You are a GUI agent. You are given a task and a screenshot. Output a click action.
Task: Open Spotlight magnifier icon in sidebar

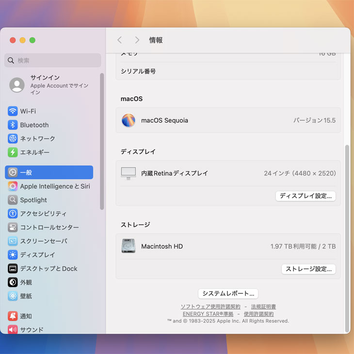[13, 200]
